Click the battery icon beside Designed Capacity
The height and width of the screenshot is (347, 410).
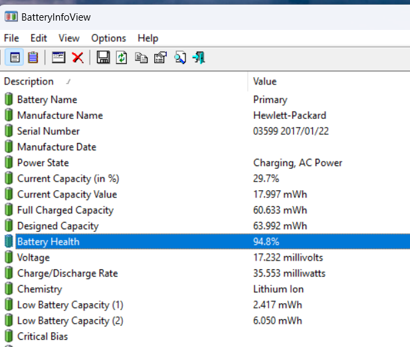(9, 225)
